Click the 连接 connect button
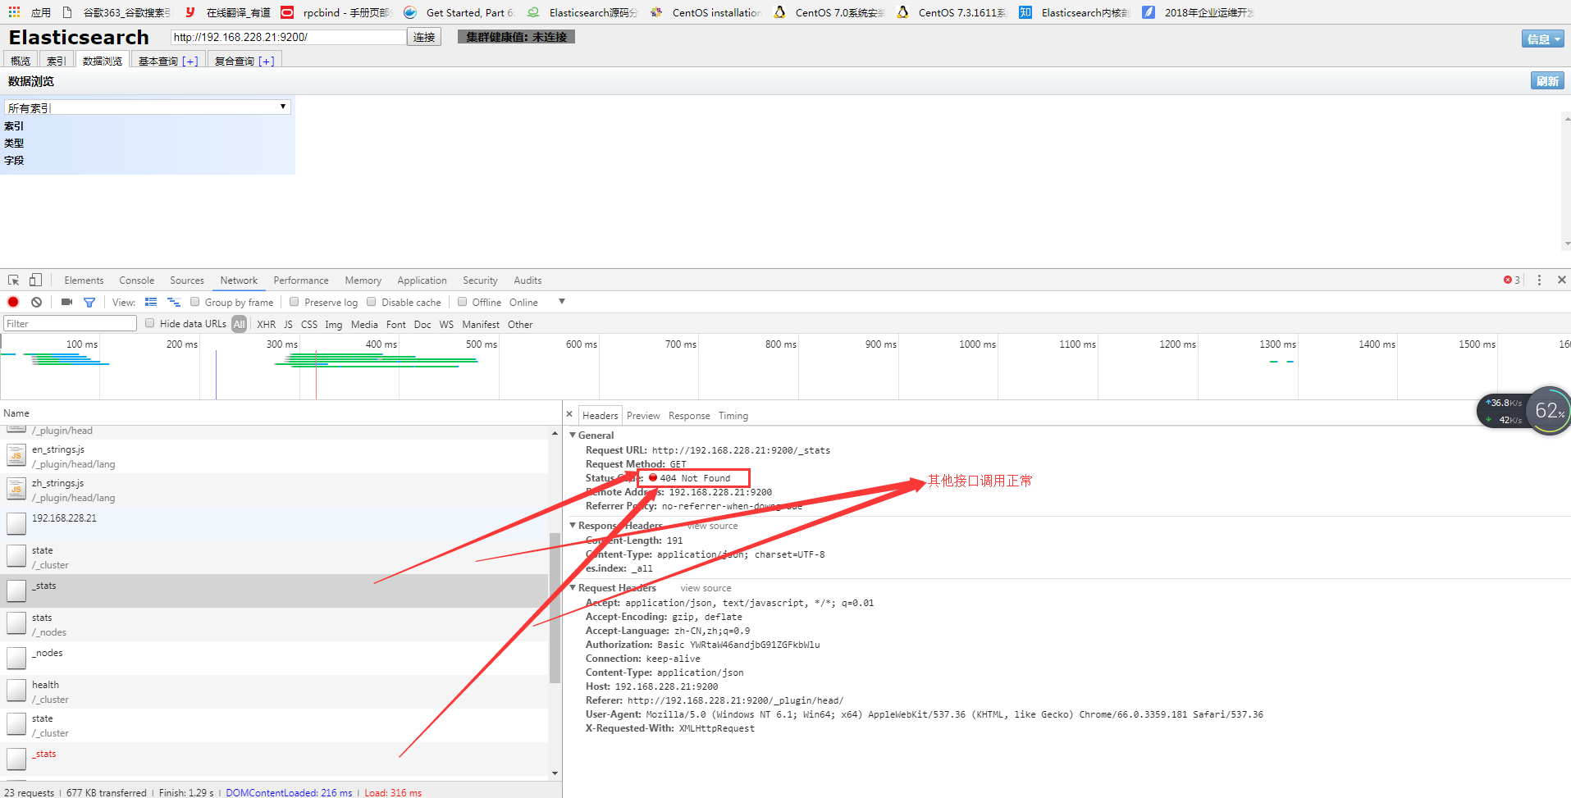Viewport: 1571px width, 798px height. [x=424, y=37]
